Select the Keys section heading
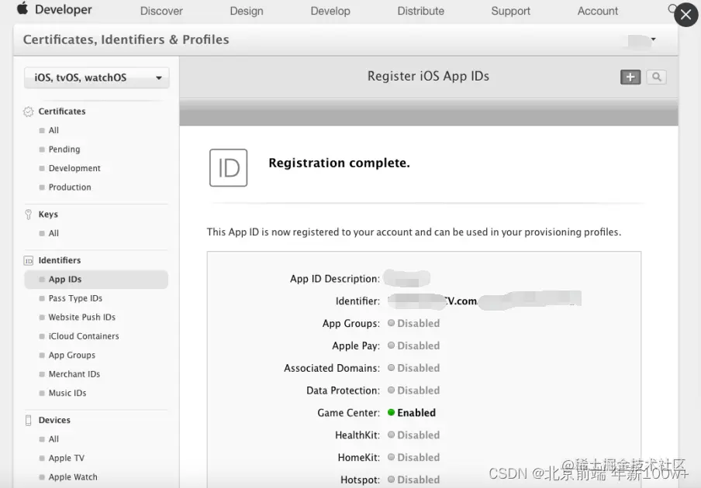 (48, 215)
